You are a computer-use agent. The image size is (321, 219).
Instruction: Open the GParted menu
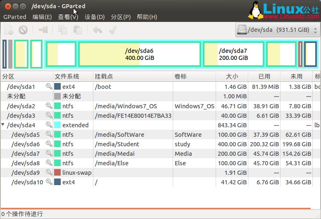click(x=15, y=17)
